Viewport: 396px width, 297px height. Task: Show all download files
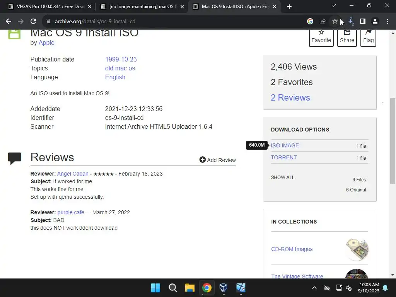click(283, 177)
